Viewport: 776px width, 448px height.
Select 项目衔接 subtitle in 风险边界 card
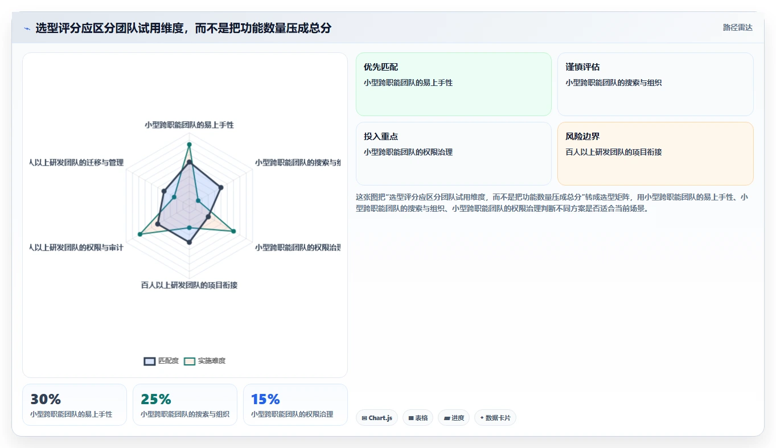click(614, 152)
